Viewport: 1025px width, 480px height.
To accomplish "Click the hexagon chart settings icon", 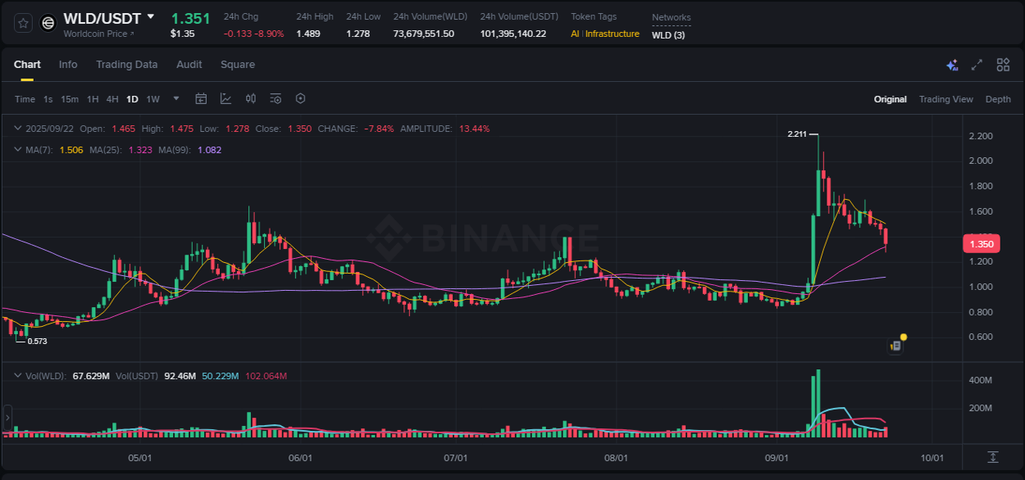I will (x=300, y=98).
